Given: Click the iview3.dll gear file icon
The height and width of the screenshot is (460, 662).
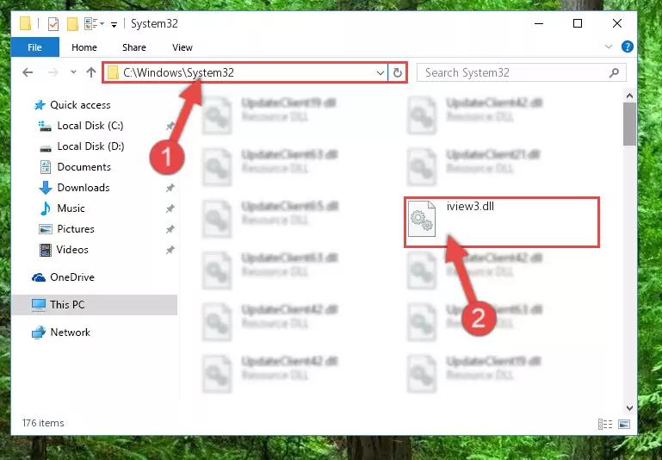Looking at the screenshot, I should pos(422,219).
